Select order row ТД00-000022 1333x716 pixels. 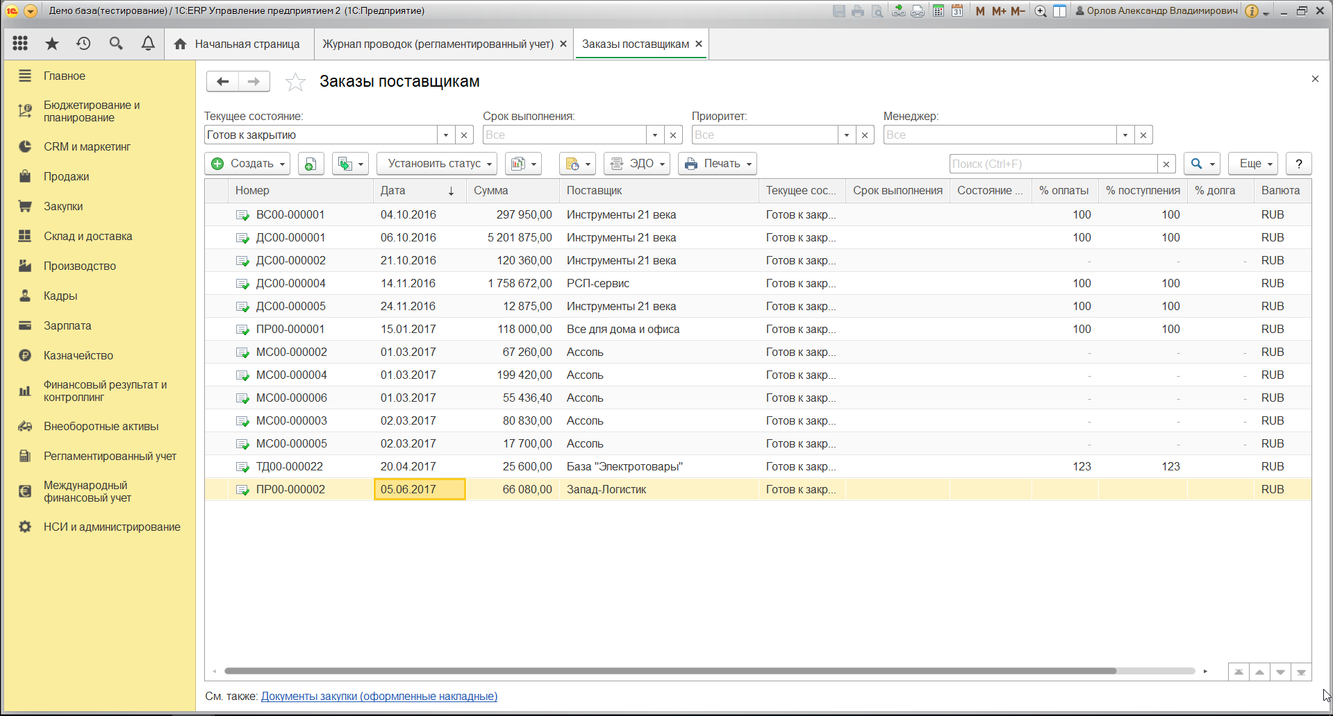(x=758, y=466)
